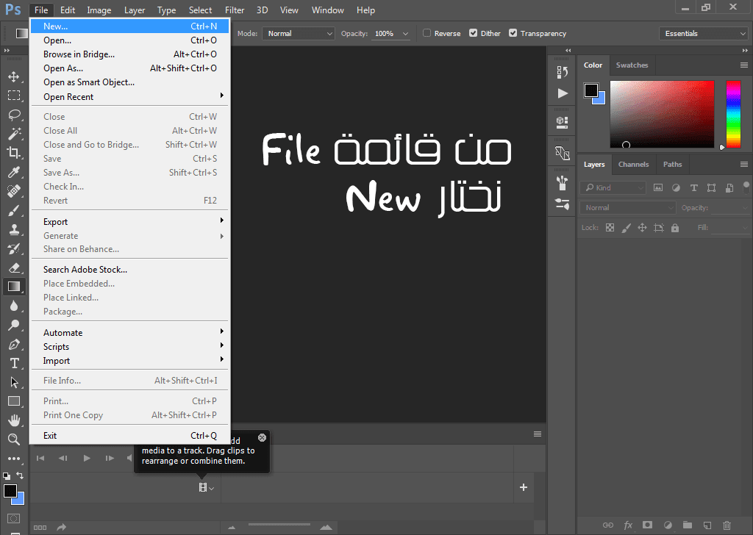Toggle the Dither checkbox

pos(473,33)
